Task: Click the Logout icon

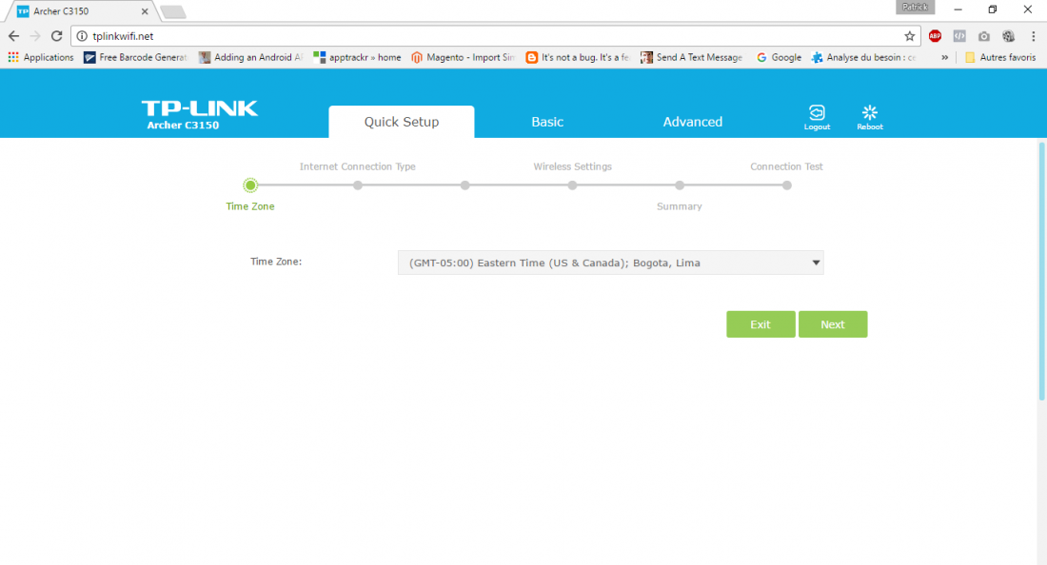Action: tap(816, 113)
